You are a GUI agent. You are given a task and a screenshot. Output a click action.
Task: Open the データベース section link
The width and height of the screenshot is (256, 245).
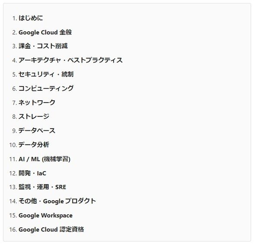[37, 131]
